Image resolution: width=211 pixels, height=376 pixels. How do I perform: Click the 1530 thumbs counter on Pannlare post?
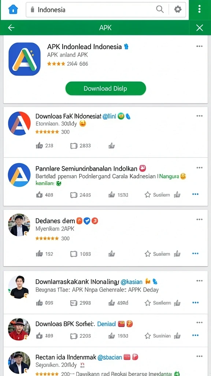tap(118, 195)
